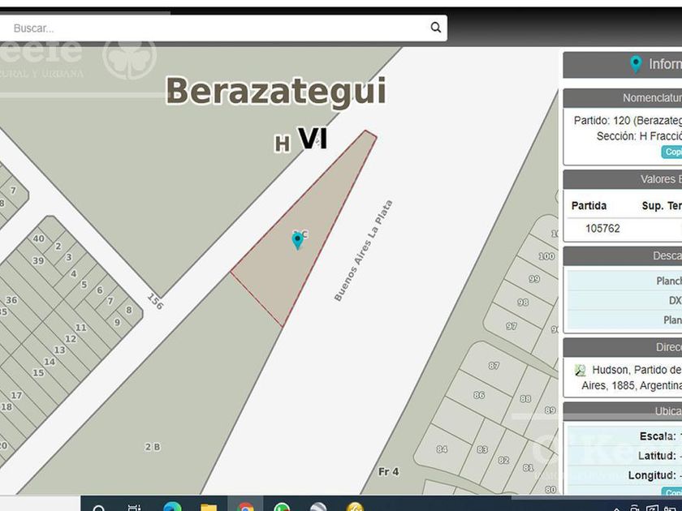Viewport: 682px width, 511px height.
Task: Select parcel 83 on the map
Action: tap(482, 449)
